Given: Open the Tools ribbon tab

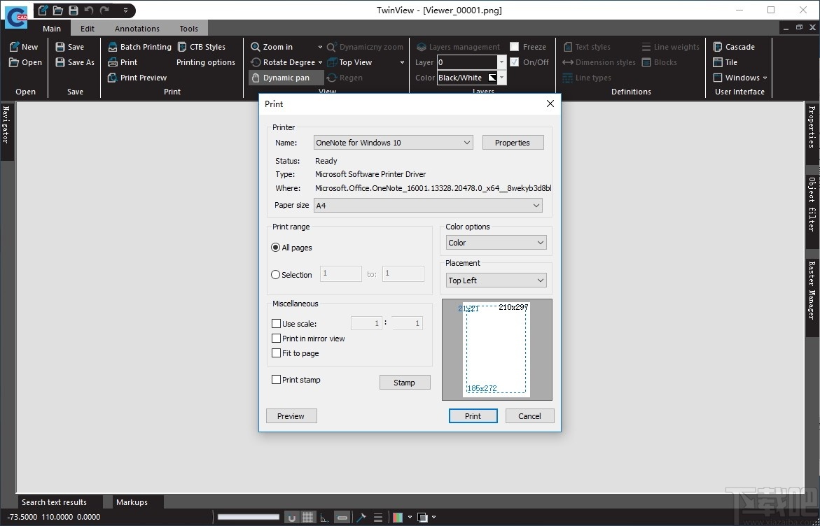Looking at the screenshot, I should point(188,29).
